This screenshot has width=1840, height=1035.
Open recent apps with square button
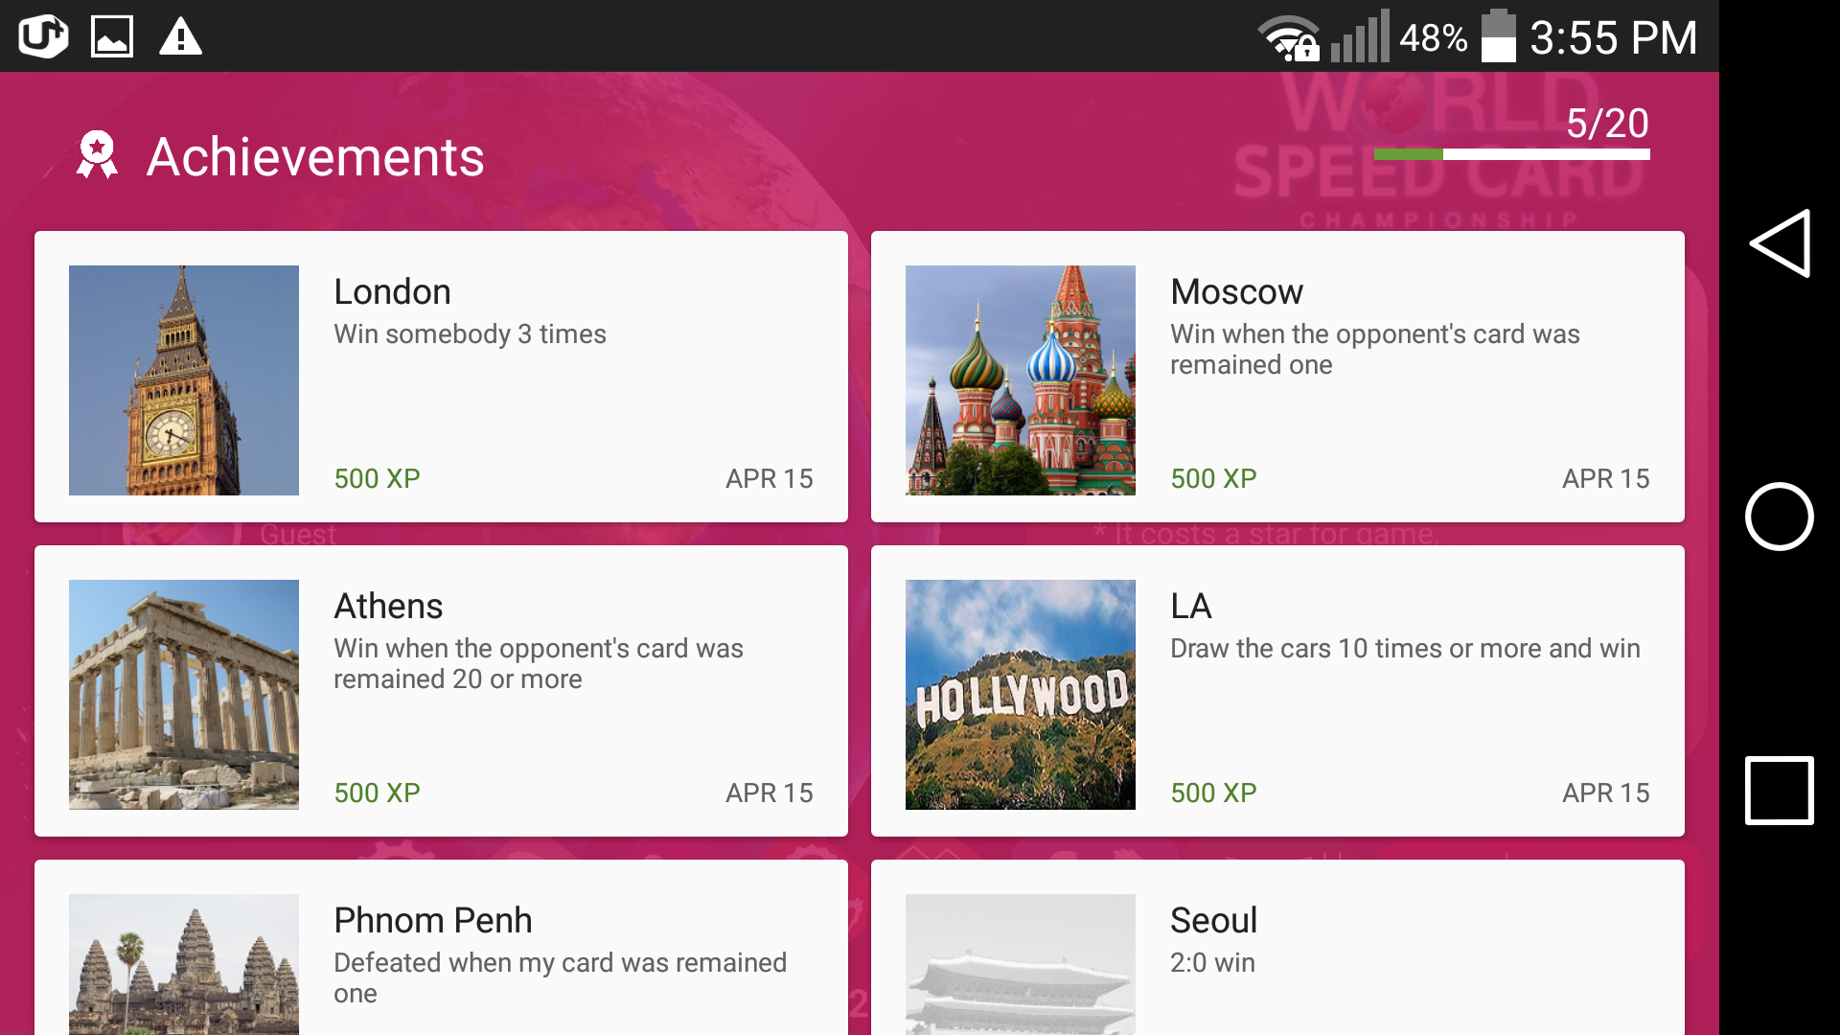coord(1779,791)
